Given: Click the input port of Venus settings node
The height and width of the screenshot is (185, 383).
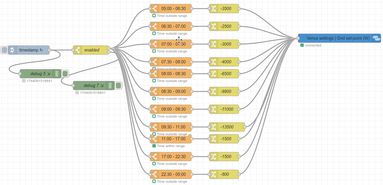Looking at the screenshot, I should pos(298,38).
